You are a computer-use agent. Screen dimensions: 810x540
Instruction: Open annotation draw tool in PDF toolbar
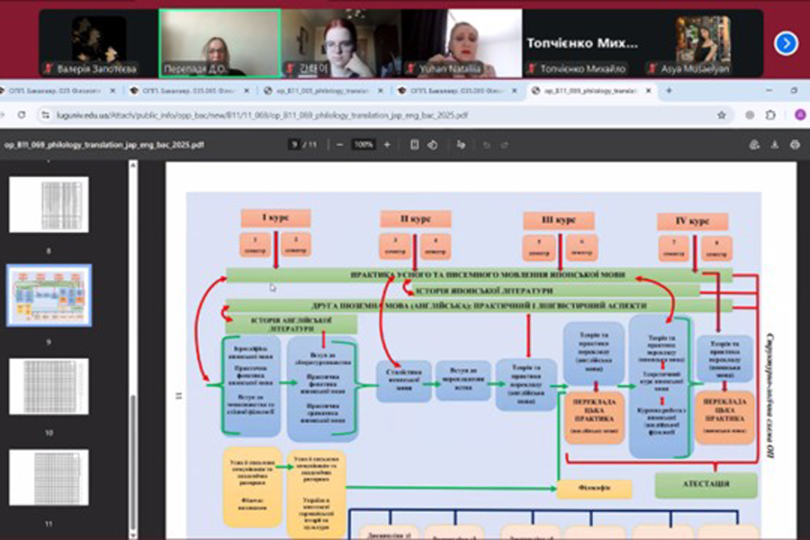coord(461,145)
